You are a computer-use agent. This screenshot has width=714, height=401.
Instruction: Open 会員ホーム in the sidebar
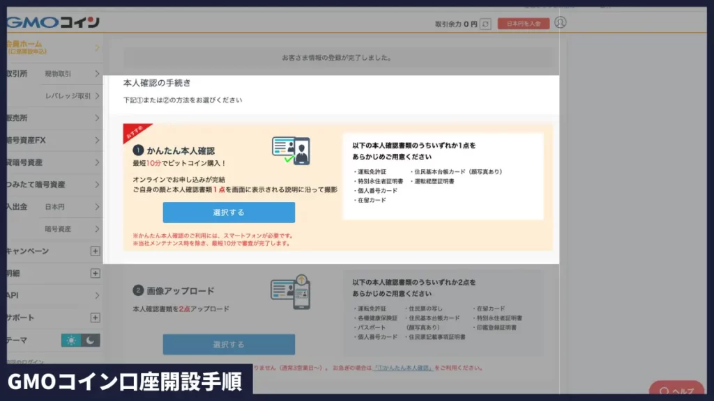[26, 47]
